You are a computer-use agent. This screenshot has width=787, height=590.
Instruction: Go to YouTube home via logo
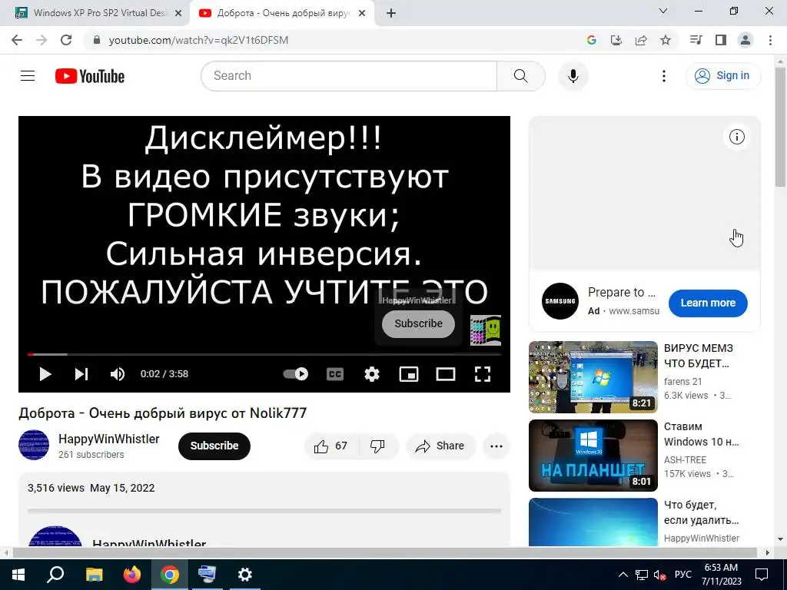click(90, 76)
